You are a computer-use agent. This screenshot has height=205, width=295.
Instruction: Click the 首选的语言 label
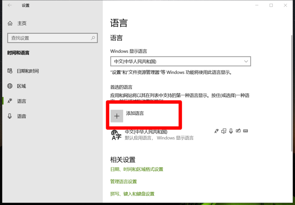click(121, 87)
